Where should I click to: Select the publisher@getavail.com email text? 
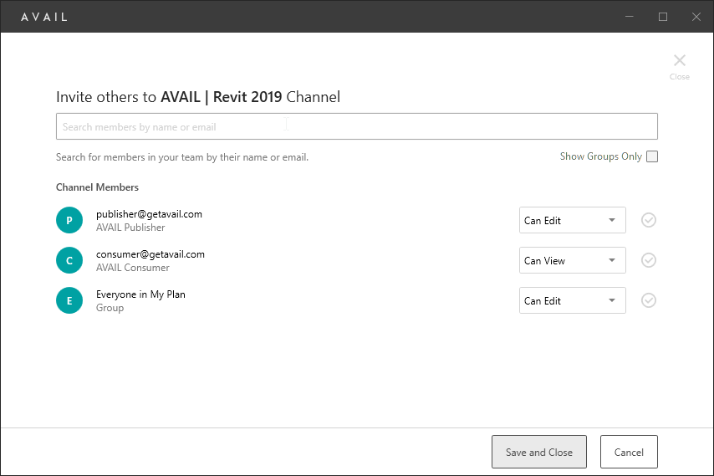tap(149, 214)
